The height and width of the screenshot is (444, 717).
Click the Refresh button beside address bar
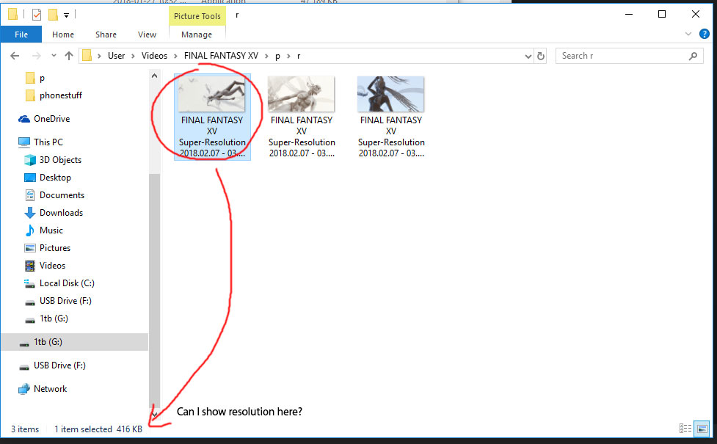pos(540,56)
